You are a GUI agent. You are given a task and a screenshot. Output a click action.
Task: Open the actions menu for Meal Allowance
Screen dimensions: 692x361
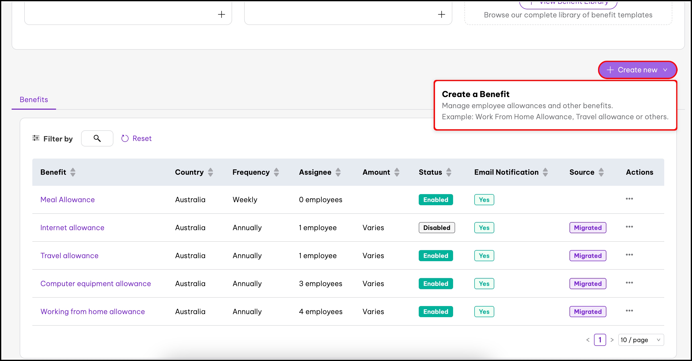coord(629,198)
